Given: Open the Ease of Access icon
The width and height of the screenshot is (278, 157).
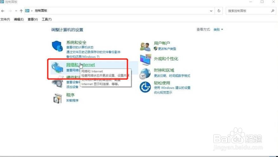Looking at the screenshot, I should [145, 87].
